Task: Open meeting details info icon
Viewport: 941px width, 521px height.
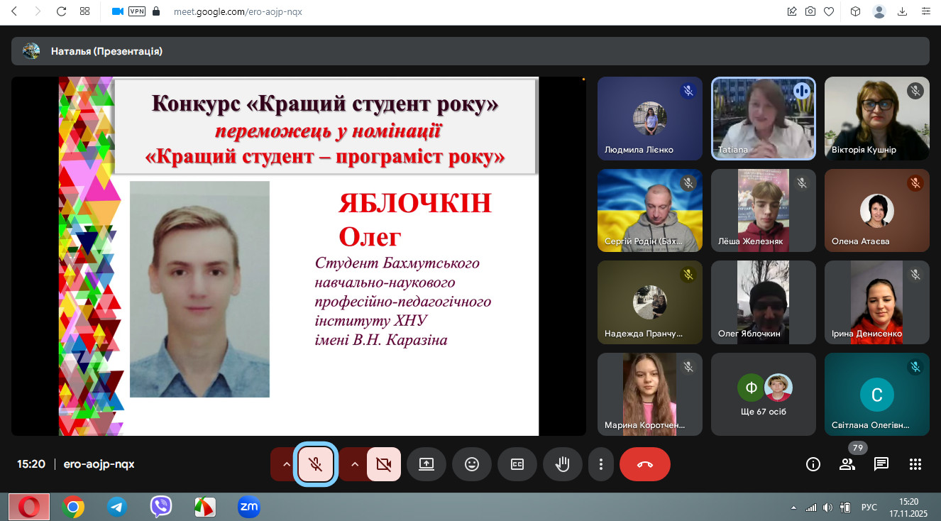Action: (813, 464)
